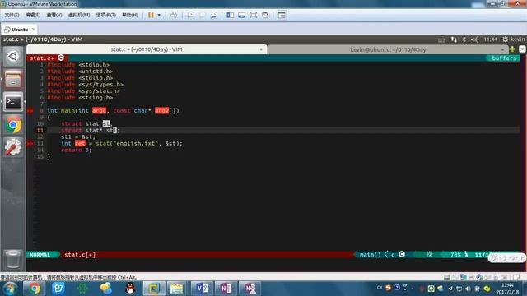Click the buffers label in Vim tabline
The height and width of the screenshot is (296, 527).
coord(503,58)
